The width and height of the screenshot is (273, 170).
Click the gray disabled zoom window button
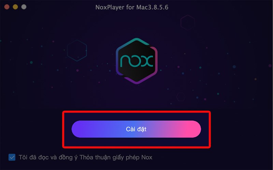(x=24, y=7)
